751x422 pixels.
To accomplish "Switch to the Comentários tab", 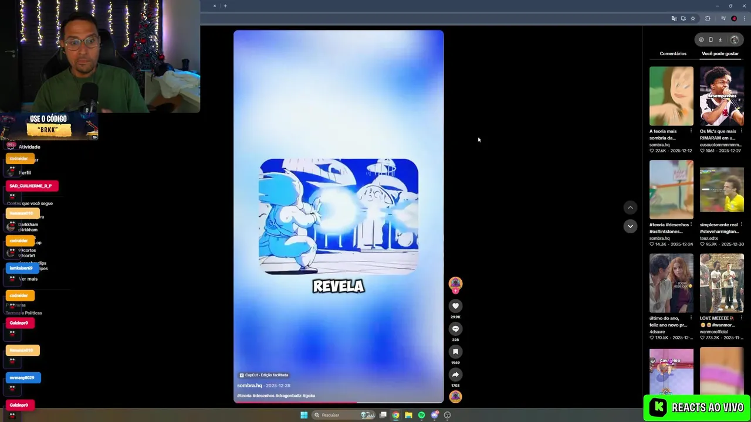I will (673, 53).
